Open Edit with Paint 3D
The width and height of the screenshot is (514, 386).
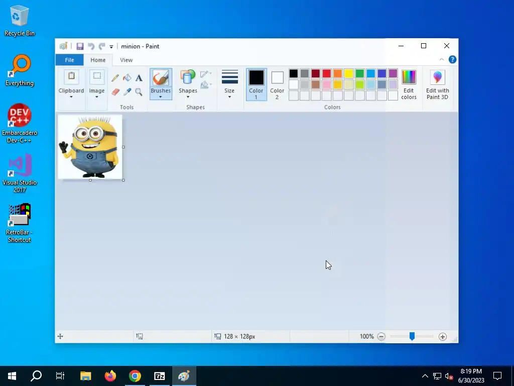[438, 84]
